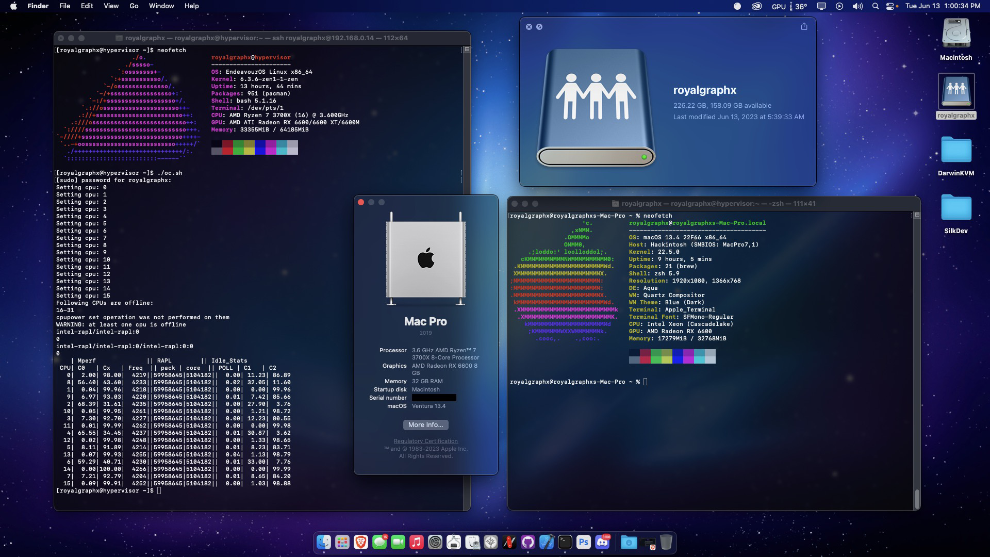Open Launchpad in the dock
Screen dimensions: 990x557
click(x=342, y=542)
